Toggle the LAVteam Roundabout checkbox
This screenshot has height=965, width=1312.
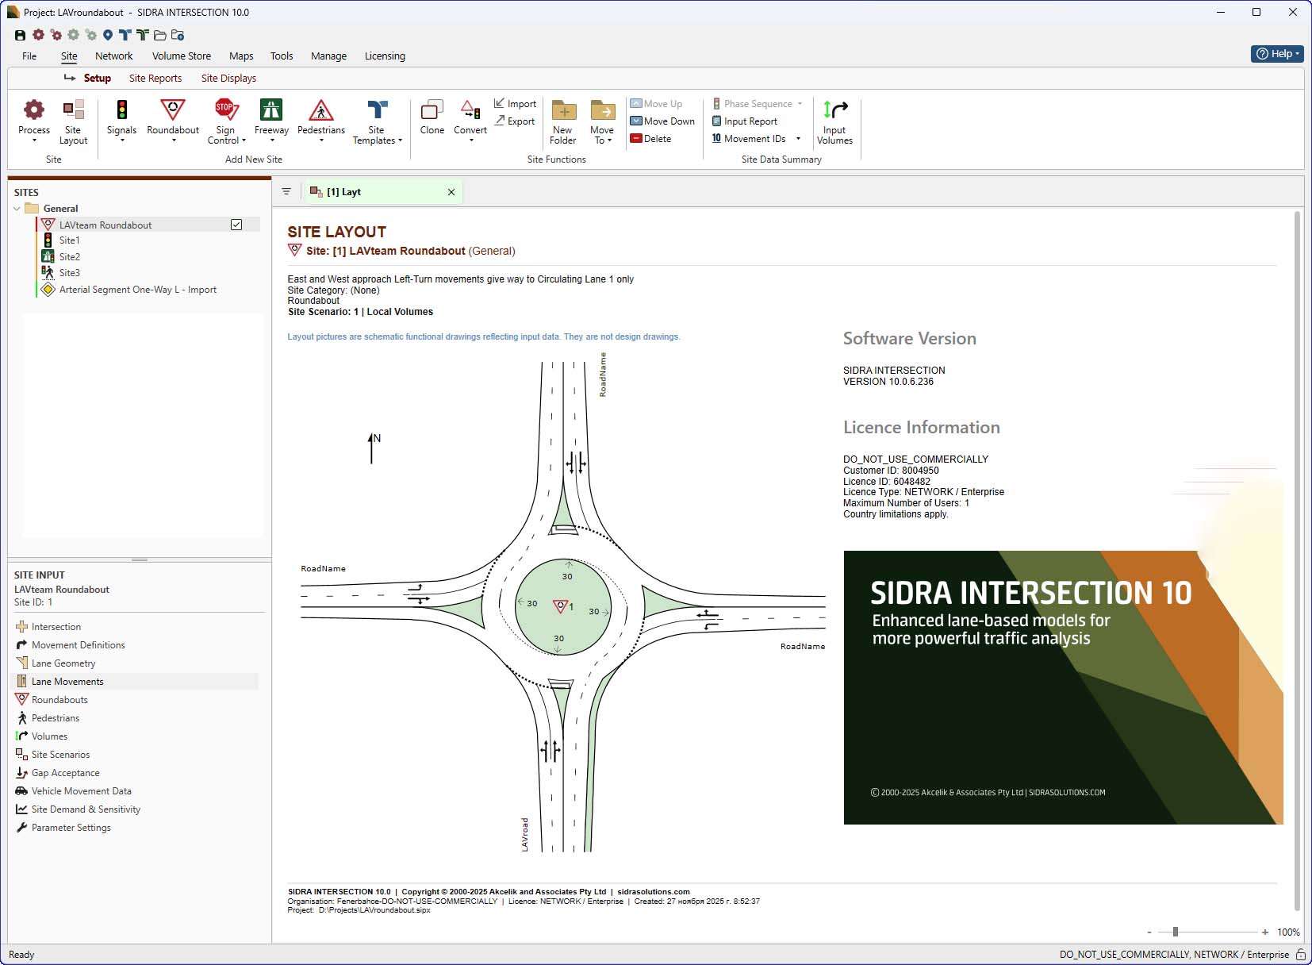[236, 225]
